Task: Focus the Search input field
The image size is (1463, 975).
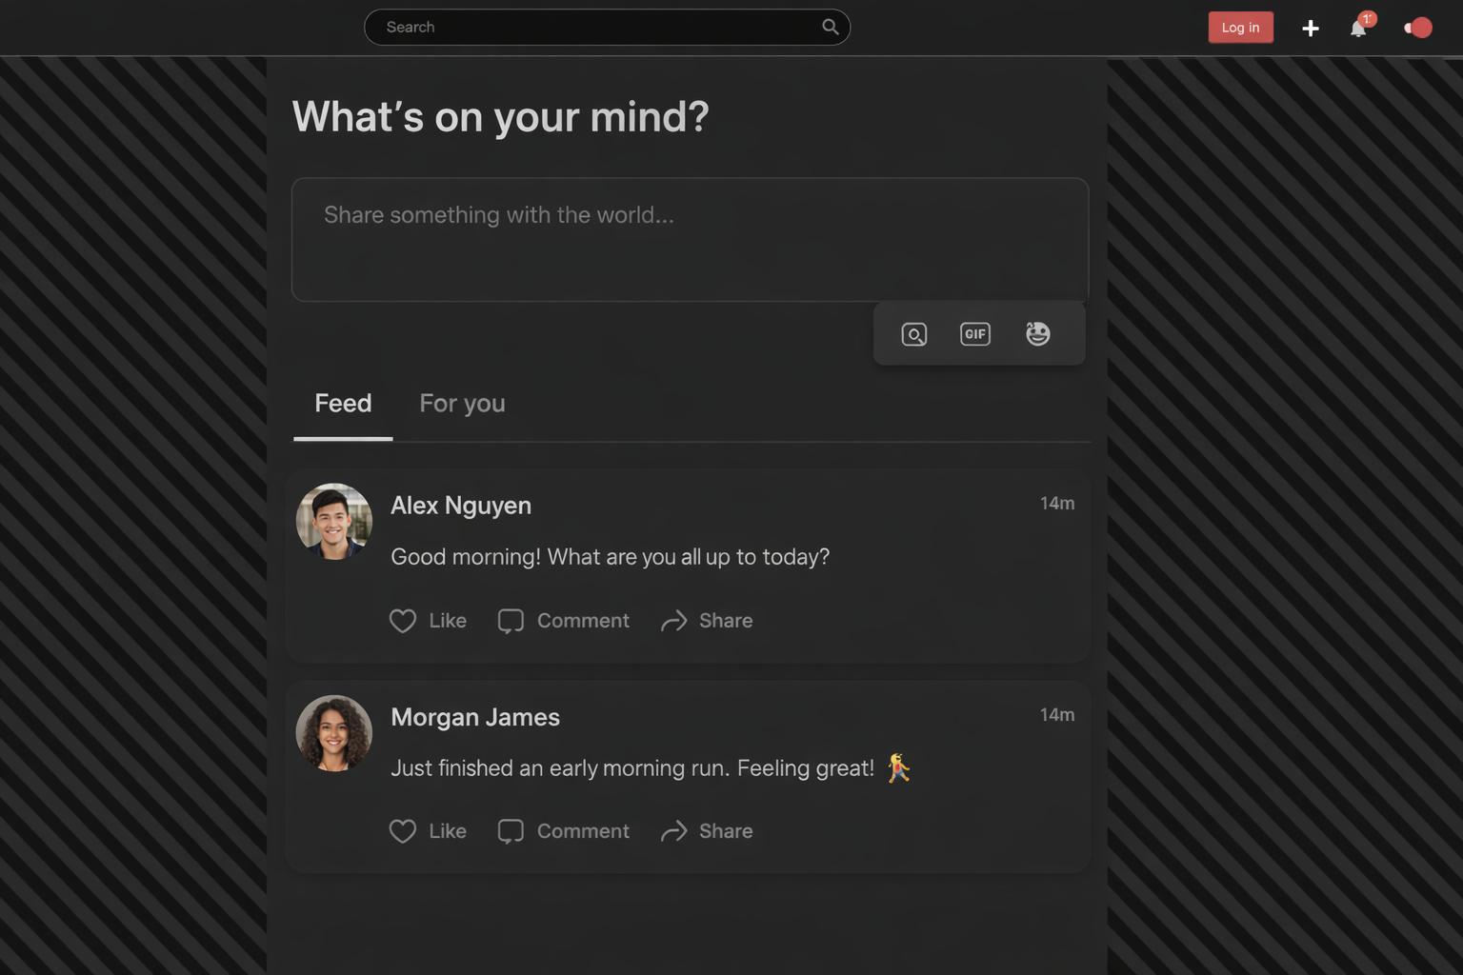Action: 607,27
